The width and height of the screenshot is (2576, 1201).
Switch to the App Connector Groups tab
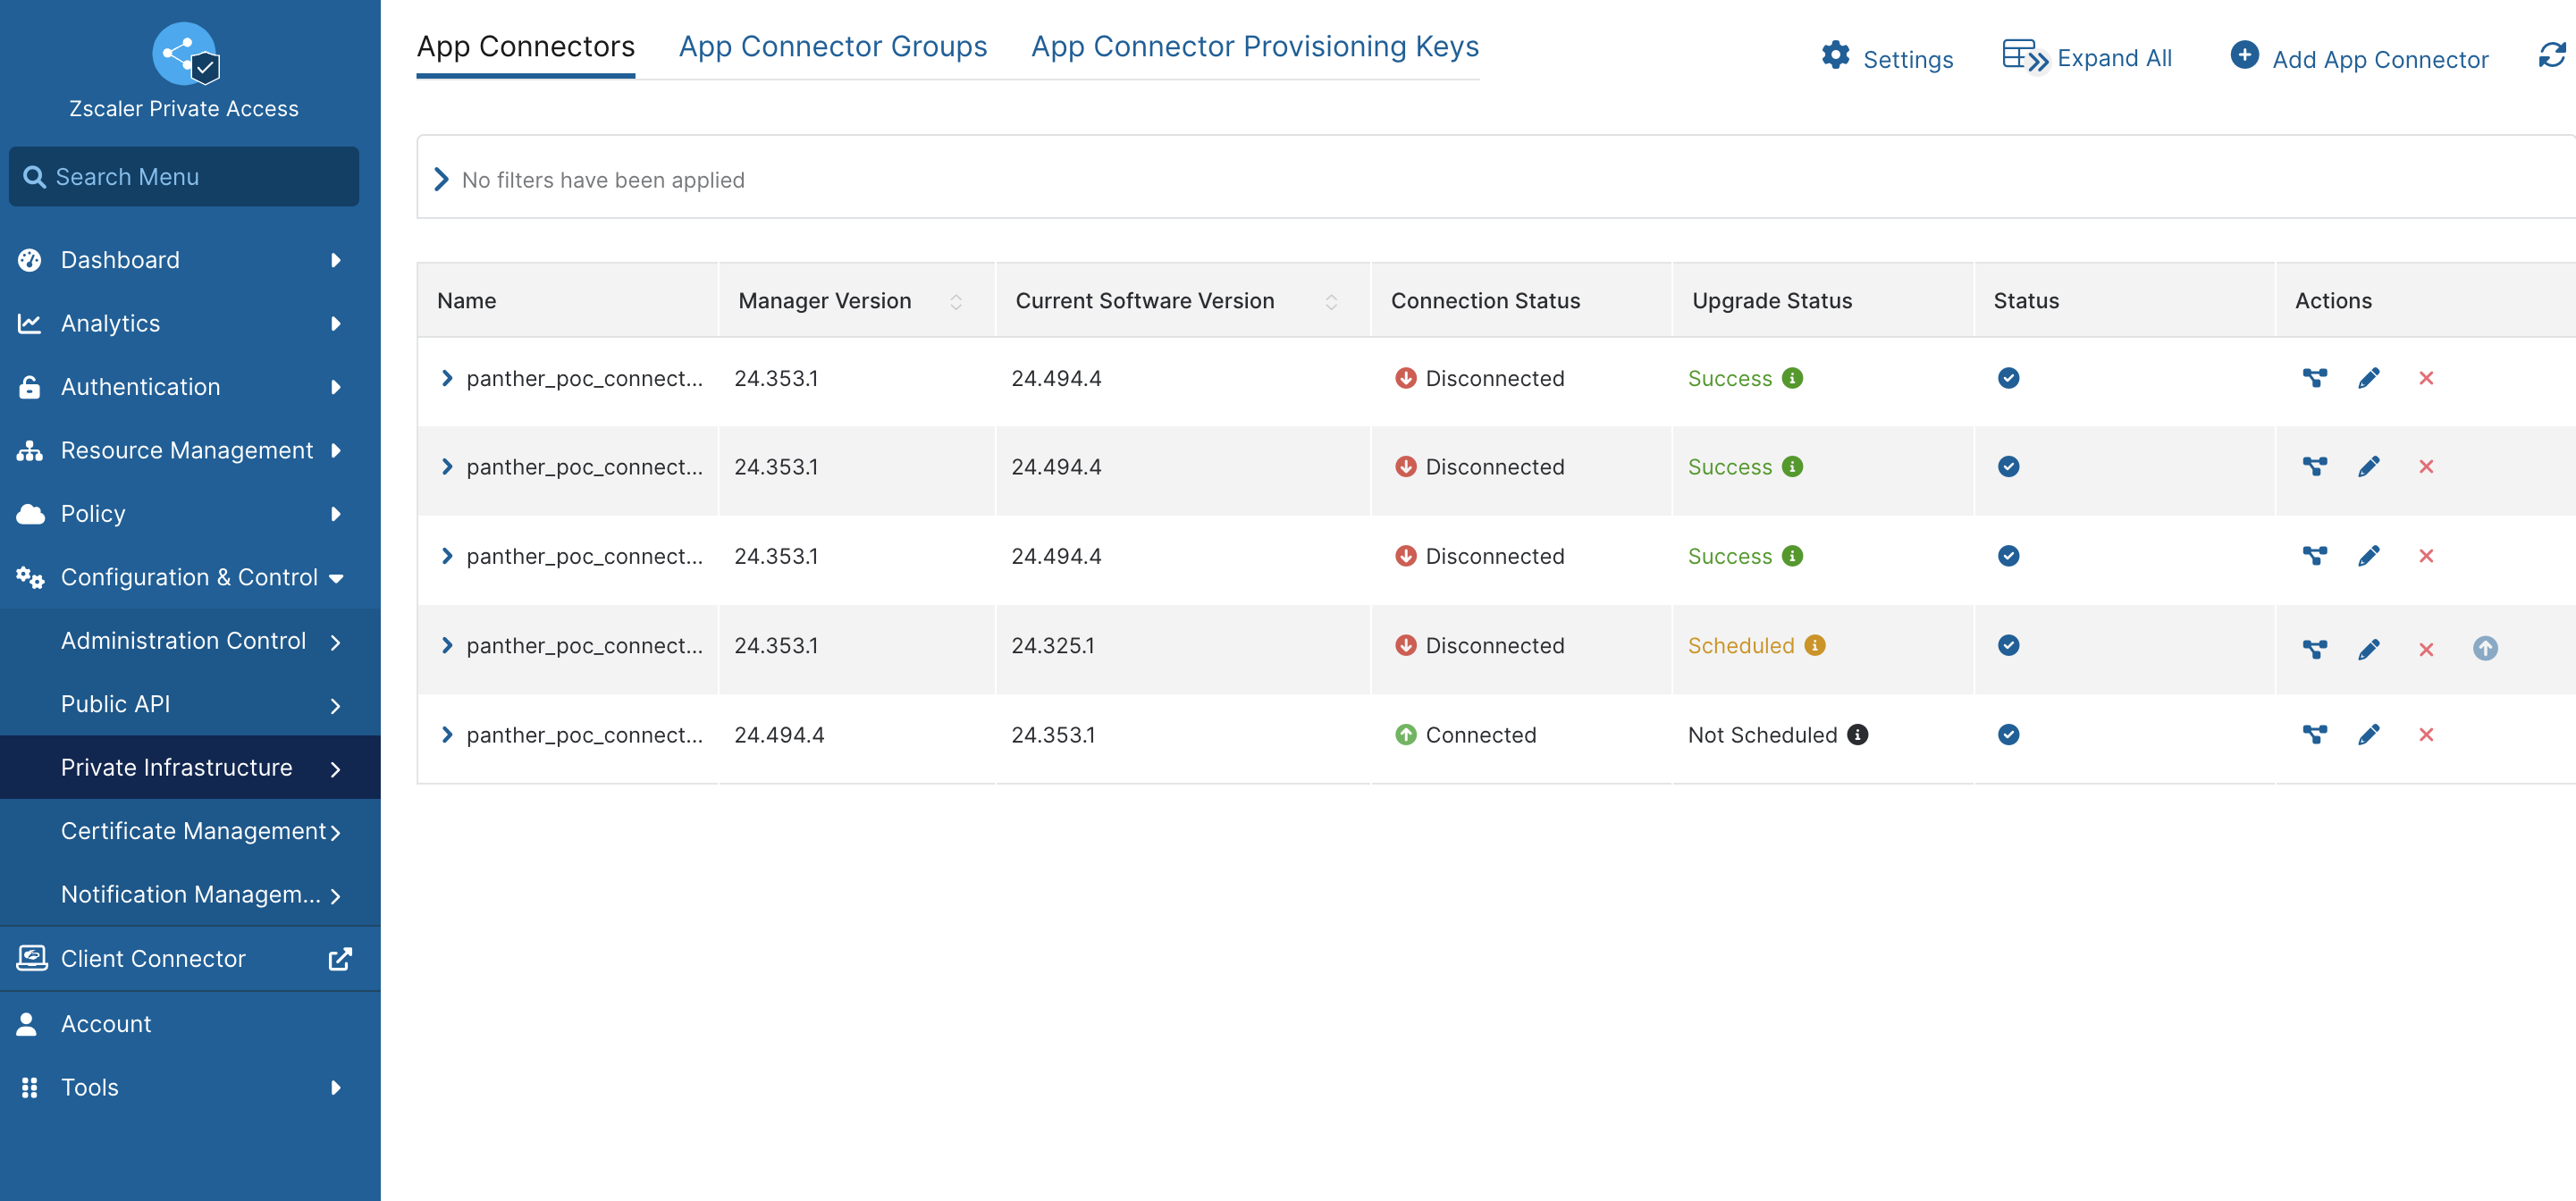832,46
